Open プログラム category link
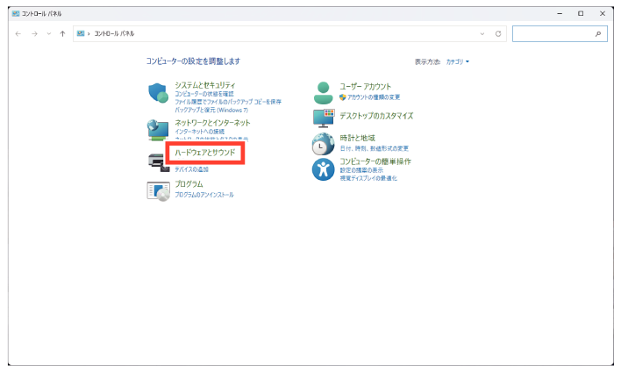This screenshot has width=621, height=372. pyautogui.click(x=189, y=184)
